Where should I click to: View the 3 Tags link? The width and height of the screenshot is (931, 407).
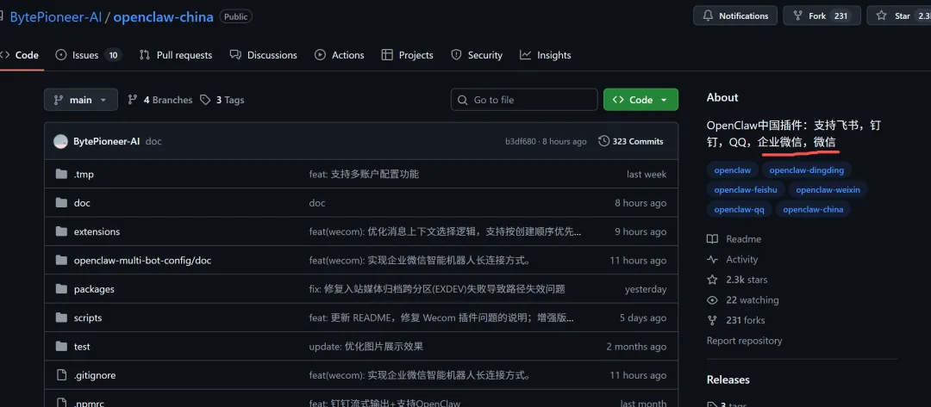pos(222,100)
